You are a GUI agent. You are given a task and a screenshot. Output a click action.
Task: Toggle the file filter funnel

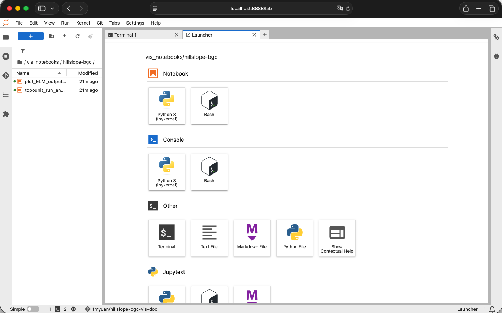point(23,51)
